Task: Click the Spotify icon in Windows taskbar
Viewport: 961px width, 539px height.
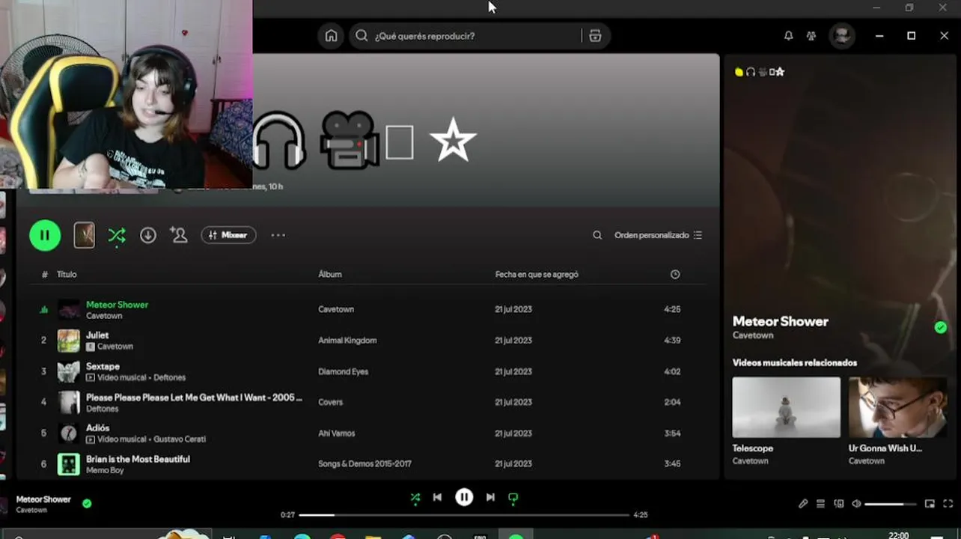Action: [516, 536]
